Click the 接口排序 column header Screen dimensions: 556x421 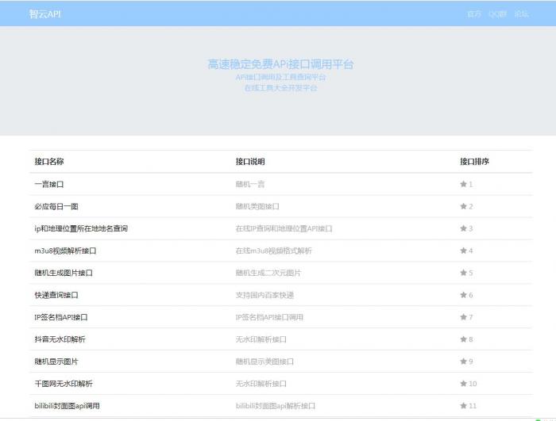[x=474, y=162]
